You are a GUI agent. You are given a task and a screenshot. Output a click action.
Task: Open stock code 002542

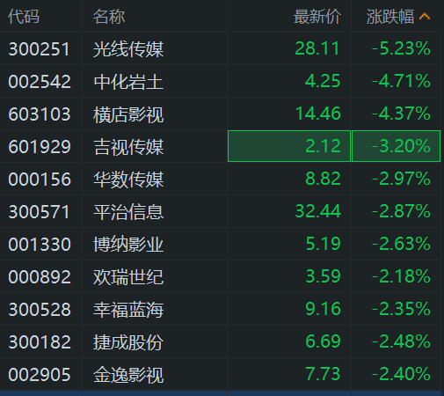pyautogui.click(x=40, y=81)
